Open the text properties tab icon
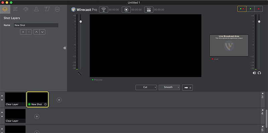This screenshot has height=133, width=268. point(47,9)
